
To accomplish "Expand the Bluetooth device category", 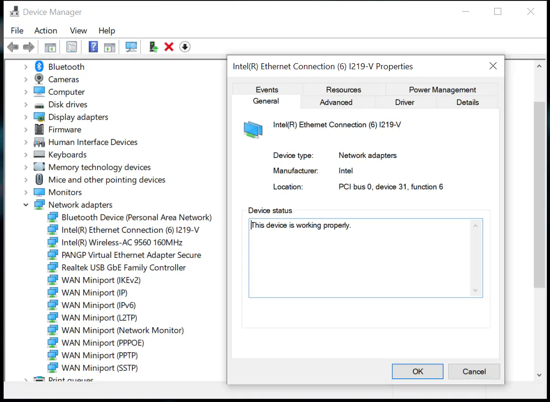I will click(26, 66).
